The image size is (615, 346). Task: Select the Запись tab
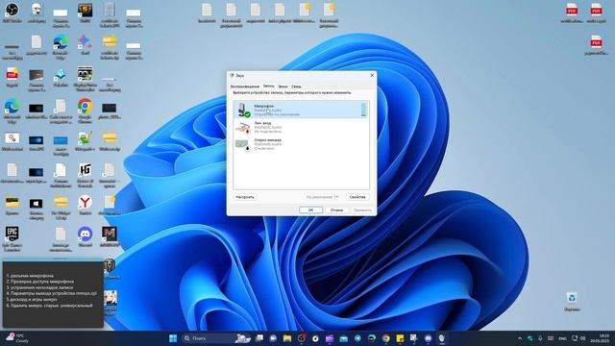(269, 86)
